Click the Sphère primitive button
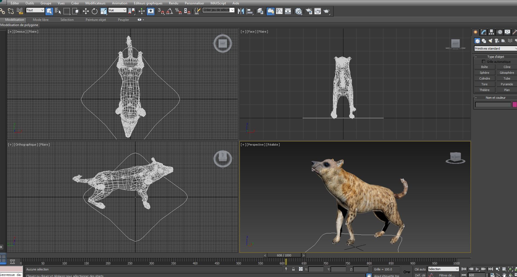 coord(484,73)
